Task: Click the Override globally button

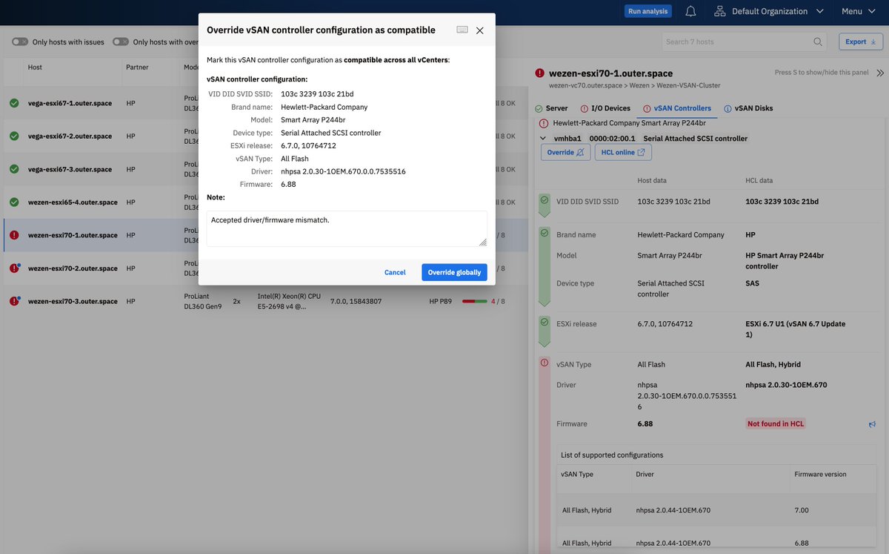Action: [x=454, y=272]
